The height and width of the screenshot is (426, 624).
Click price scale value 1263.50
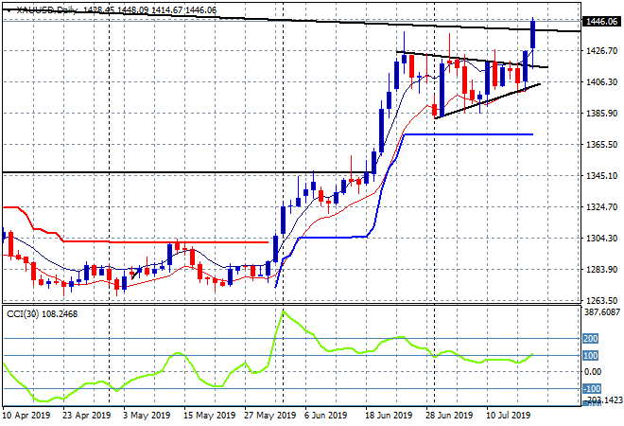[x=601, y=301]
